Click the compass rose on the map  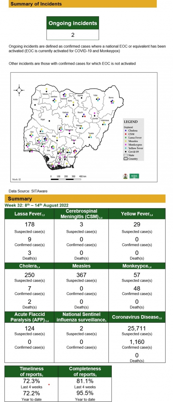pyautogui.click(x=19, y=90)
